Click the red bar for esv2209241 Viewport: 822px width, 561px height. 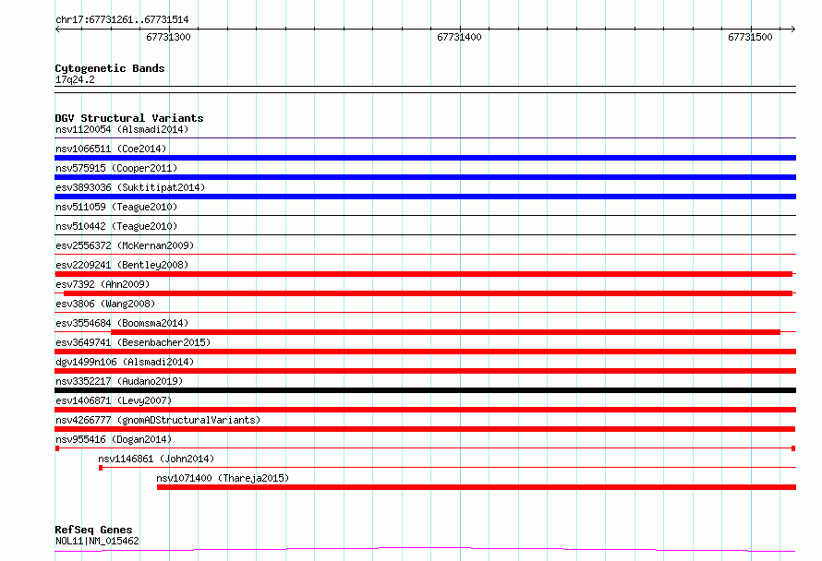(x=424, y=274)
